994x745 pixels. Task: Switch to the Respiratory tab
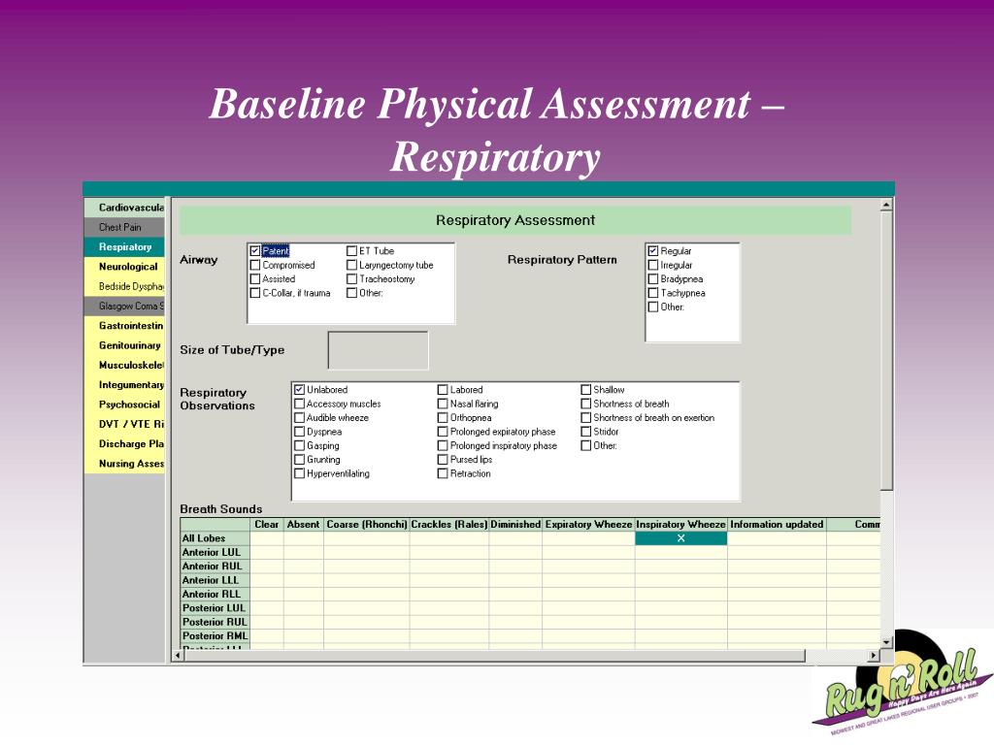[x=124, y=246]
